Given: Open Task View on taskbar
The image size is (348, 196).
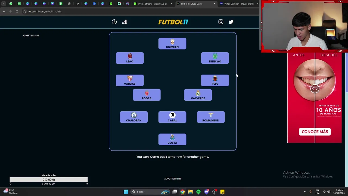Looking at the screenshot, I should tap(175, 192).
